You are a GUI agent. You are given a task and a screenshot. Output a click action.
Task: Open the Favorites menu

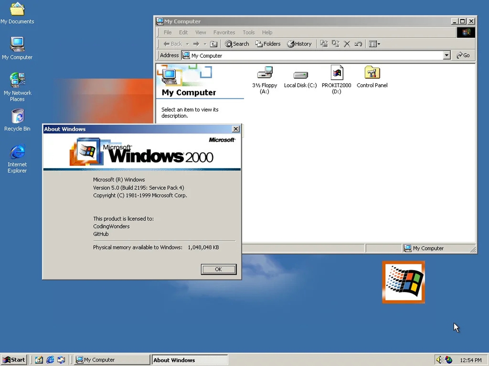224,32
